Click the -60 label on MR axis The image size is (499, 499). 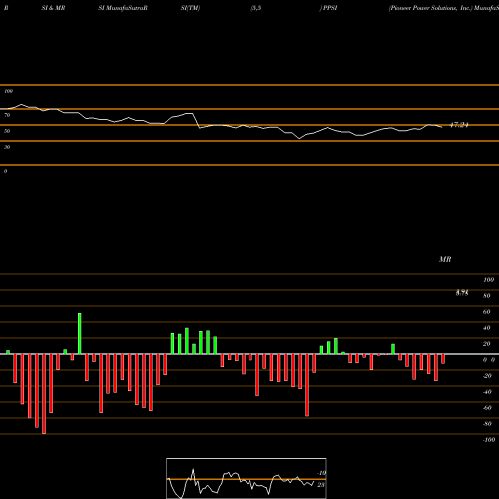pos(487,408)
